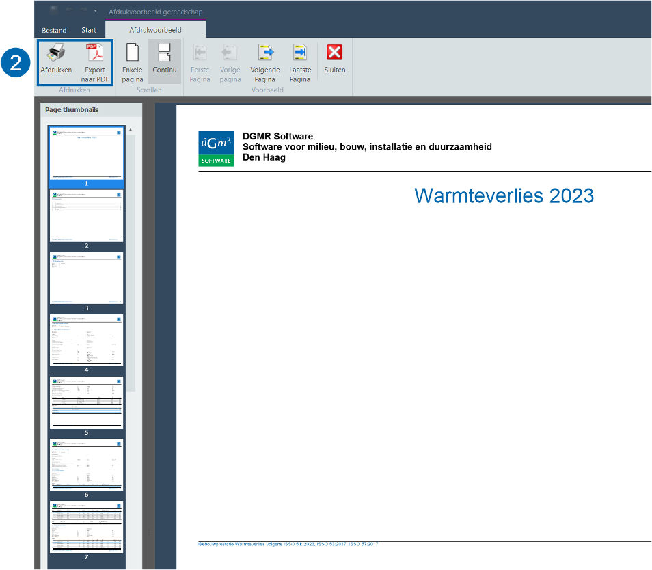Click the thumbnail panel scroll-up arrow

tap(131, 130)
